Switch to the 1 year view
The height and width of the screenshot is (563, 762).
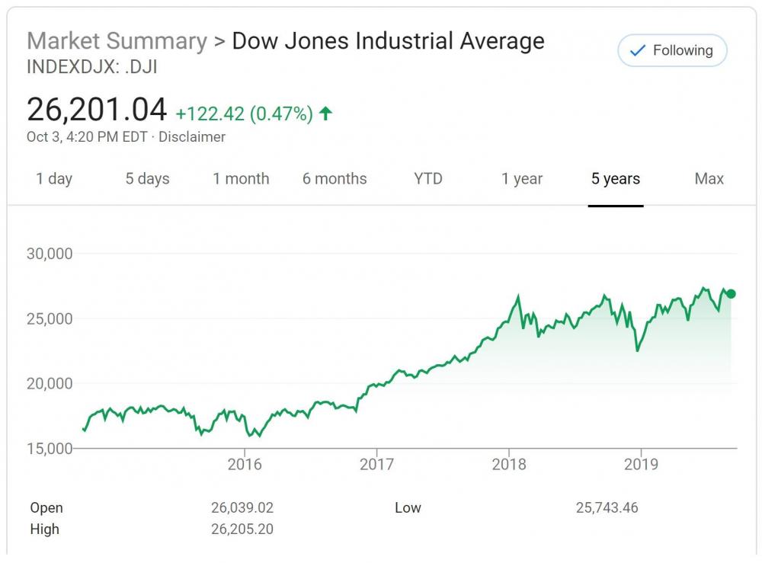tap(522, 179)
